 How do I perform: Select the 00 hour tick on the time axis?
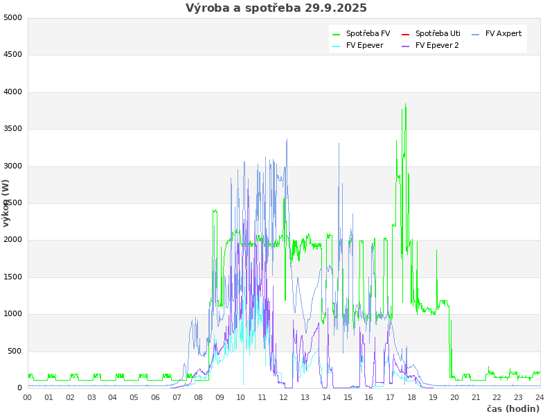point(28,397)
